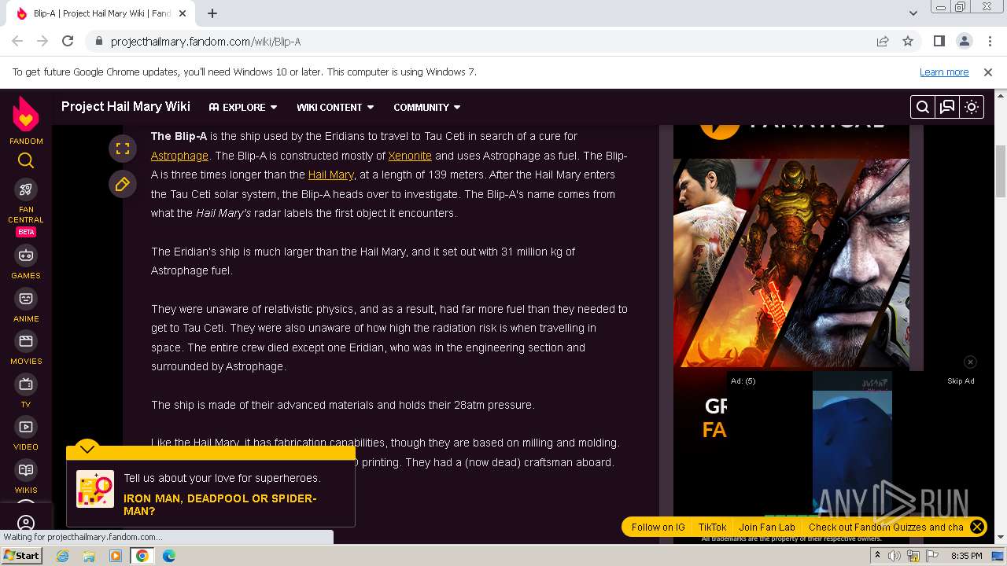The image size is (1007, 566).
Task: Open Fan Central rocket icon
Action: 26,189
